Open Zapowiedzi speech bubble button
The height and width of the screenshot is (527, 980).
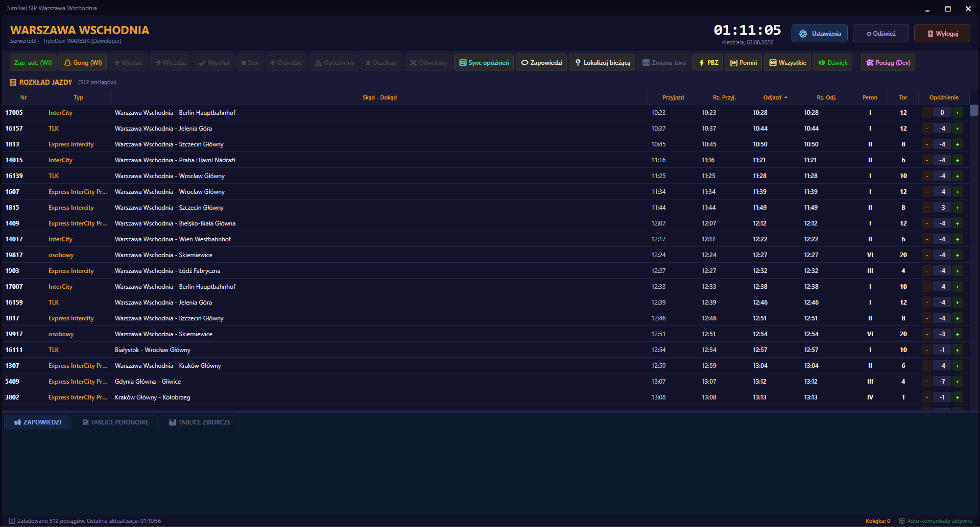[x=541, y=63]
